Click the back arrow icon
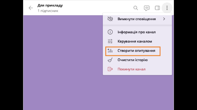197x110 pixels. (x=31, y=8)
